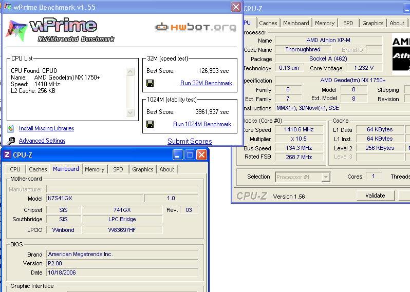Open Caches tab in back CPU-Z window

[268, 23]
